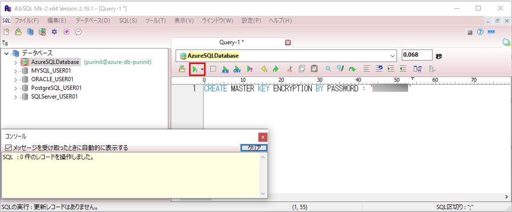Click the console message about 0 件 records
Image resolution: width=512 pixels, height=212 pixels.
(48, 157)
